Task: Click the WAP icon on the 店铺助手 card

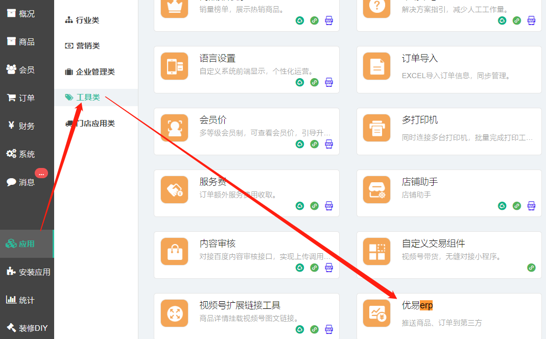Action: tap(531, 206)
